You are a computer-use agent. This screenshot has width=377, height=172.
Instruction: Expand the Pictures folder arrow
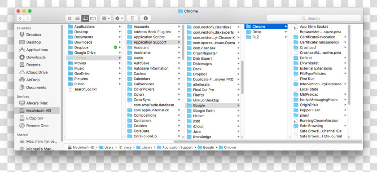[x=119, y=79]
